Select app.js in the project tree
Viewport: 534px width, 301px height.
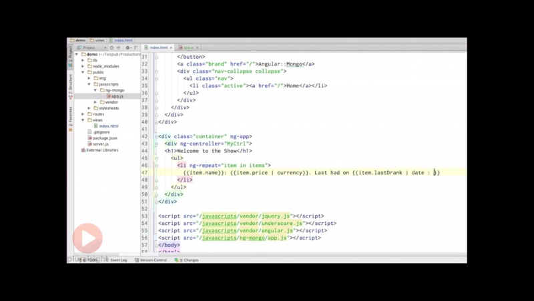point(107,96)
